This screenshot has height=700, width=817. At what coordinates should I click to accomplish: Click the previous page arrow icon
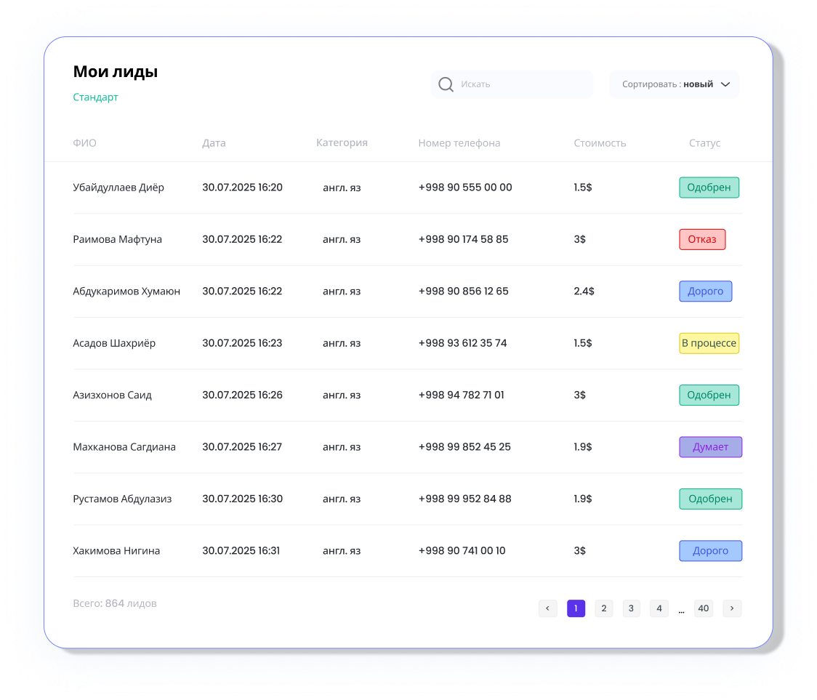(x=547, y=608)
